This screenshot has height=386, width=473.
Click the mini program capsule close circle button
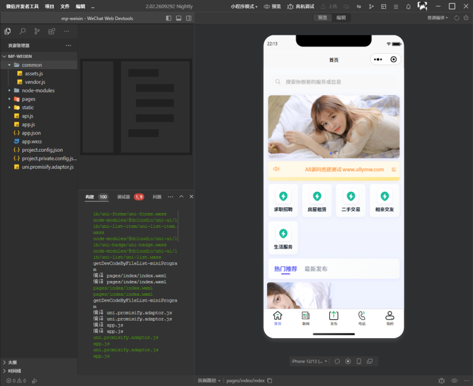[393, 59]
